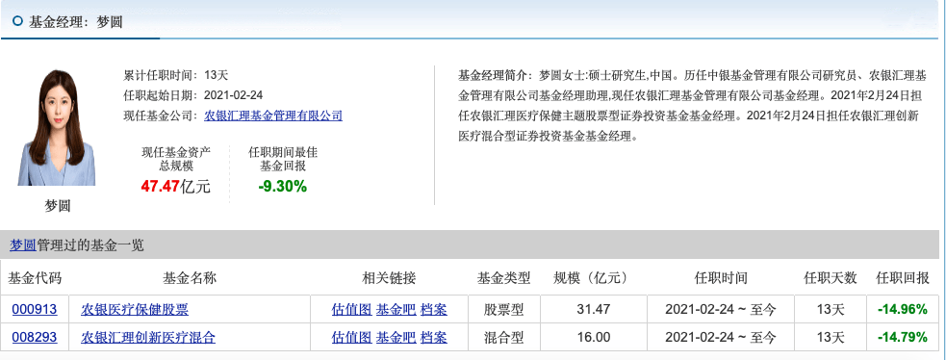Select 13天 tenure days for fund 000913
This screenshot has height=360, width=946.
(x=831, y=309)
